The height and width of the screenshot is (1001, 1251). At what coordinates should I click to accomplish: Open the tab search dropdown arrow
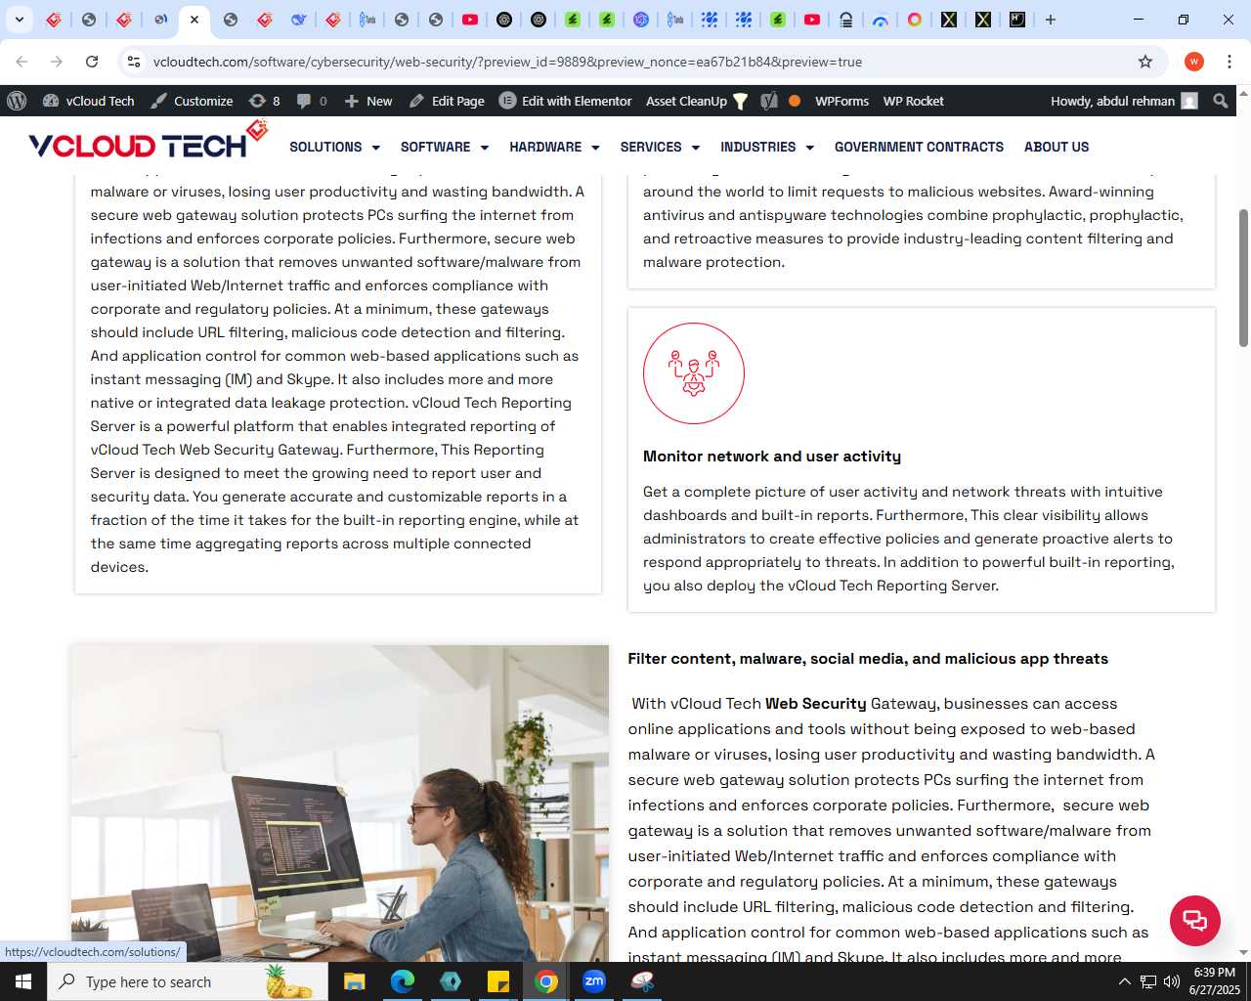pyautogui.click(x=19, y=20)
